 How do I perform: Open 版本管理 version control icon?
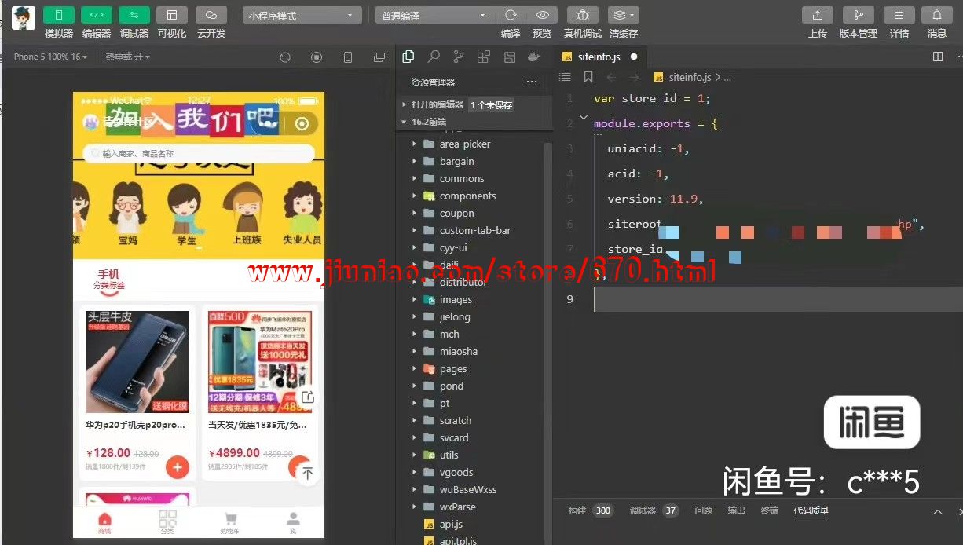point(858,16)
